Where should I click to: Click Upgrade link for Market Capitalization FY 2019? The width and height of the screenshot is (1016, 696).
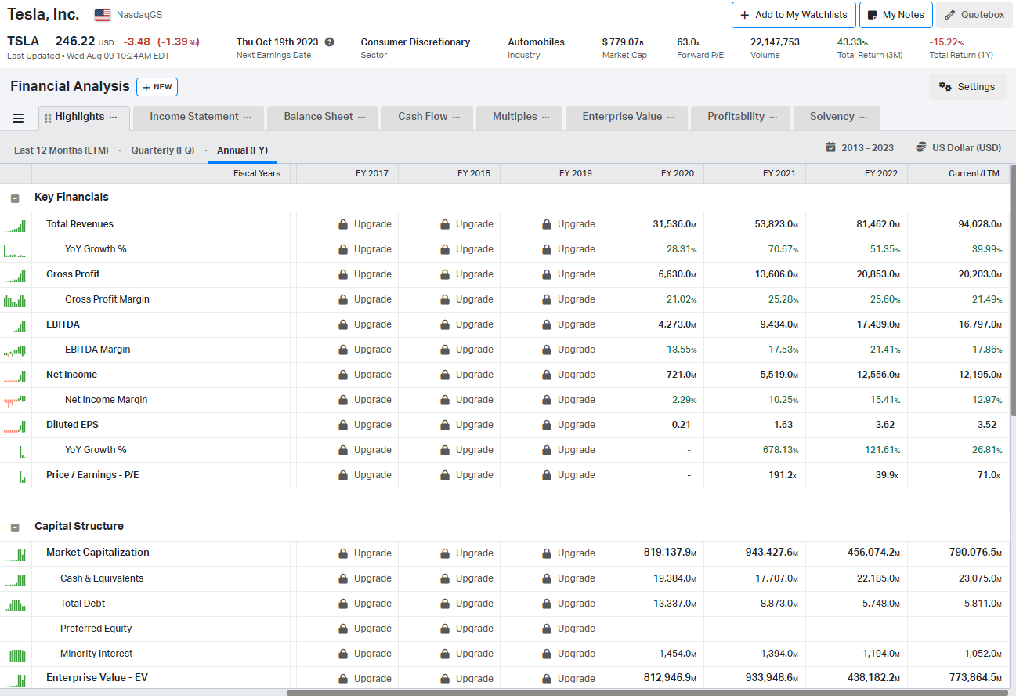[577, 553]
